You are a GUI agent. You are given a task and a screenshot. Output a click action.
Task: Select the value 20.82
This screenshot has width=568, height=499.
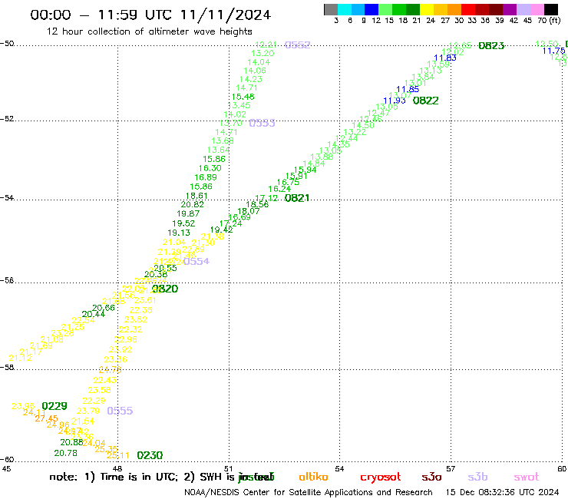click(x=193, y=204)
